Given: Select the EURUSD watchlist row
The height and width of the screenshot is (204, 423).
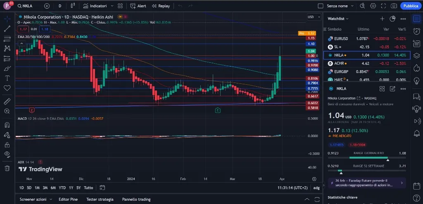Looking at the screenshot, I should (367, 38).
